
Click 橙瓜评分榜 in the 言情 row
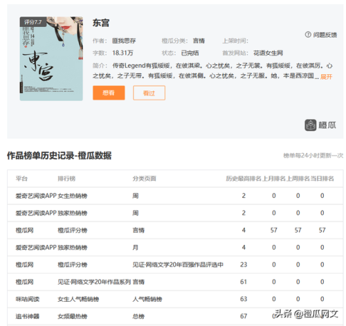click(x=73, y=230)
